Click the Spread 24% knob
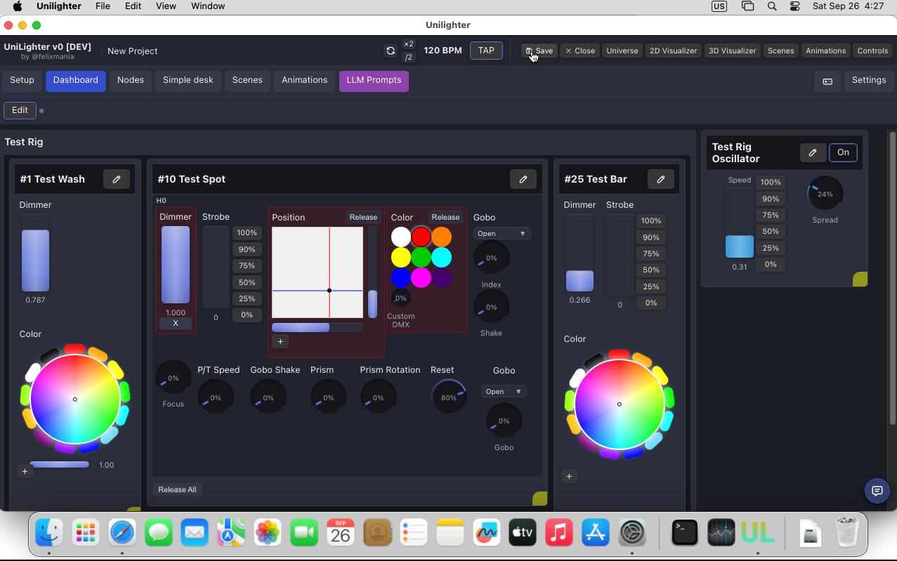 [x=825, y=194]
